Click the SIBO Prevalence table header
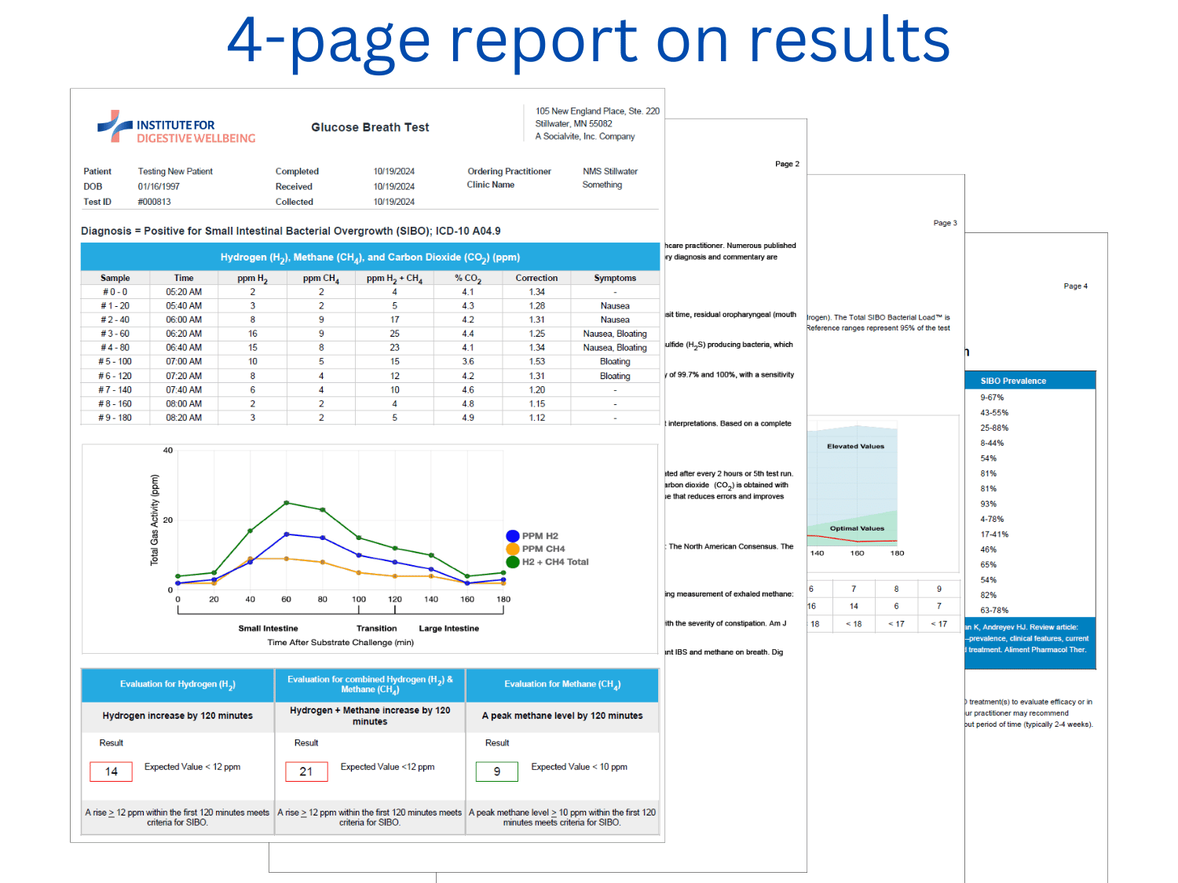The image size is (1178, 883). pos(1013,381)
